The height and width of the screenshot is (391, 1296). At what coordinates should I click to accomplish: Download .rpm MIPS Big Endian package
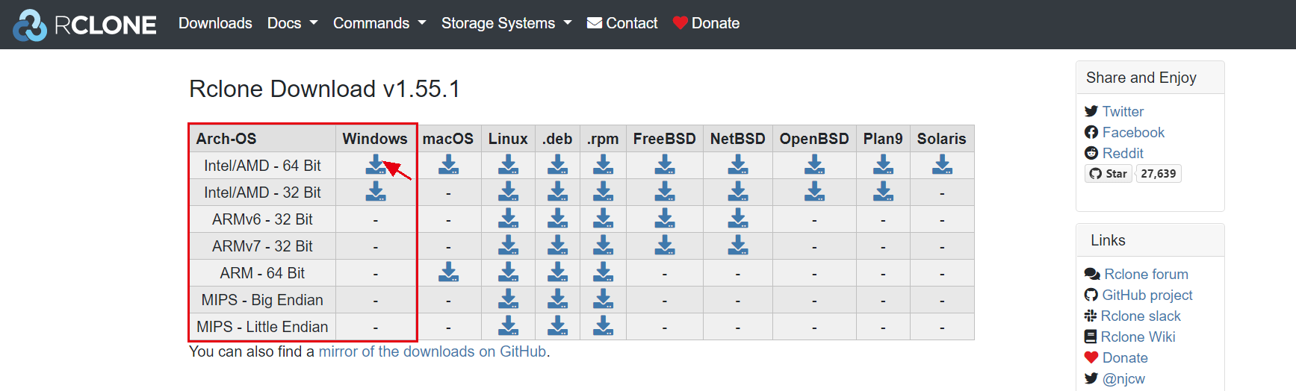603,299
